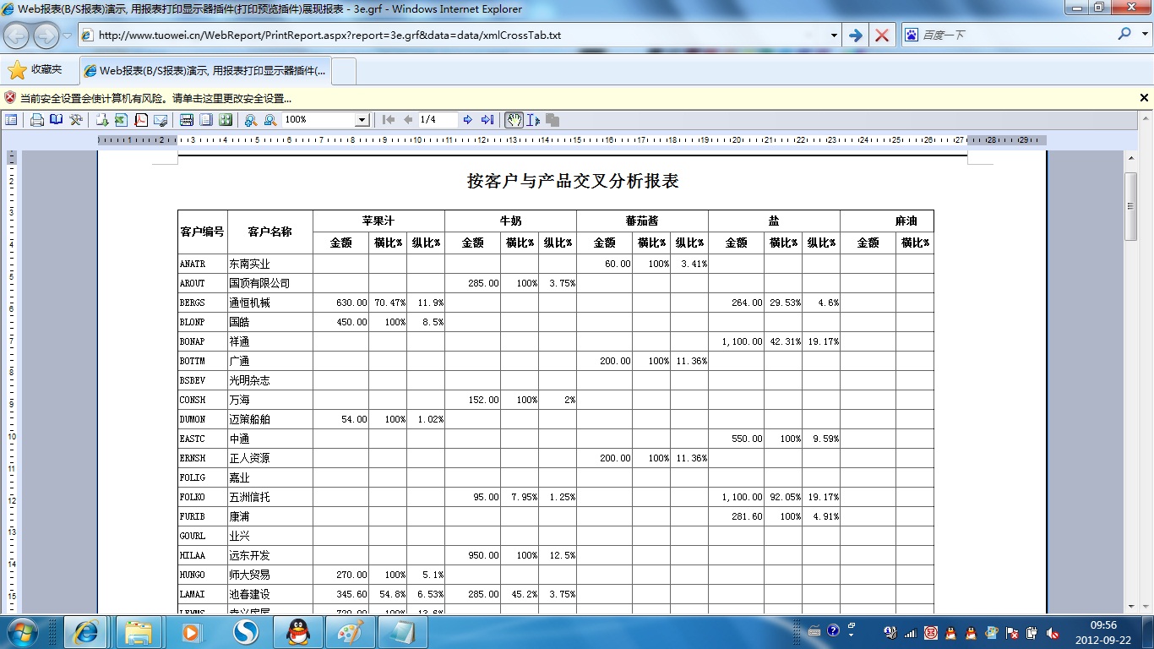Go to next page arrow
The width and height of the screenshot is (1154, 649).
(x=467, y=120)
